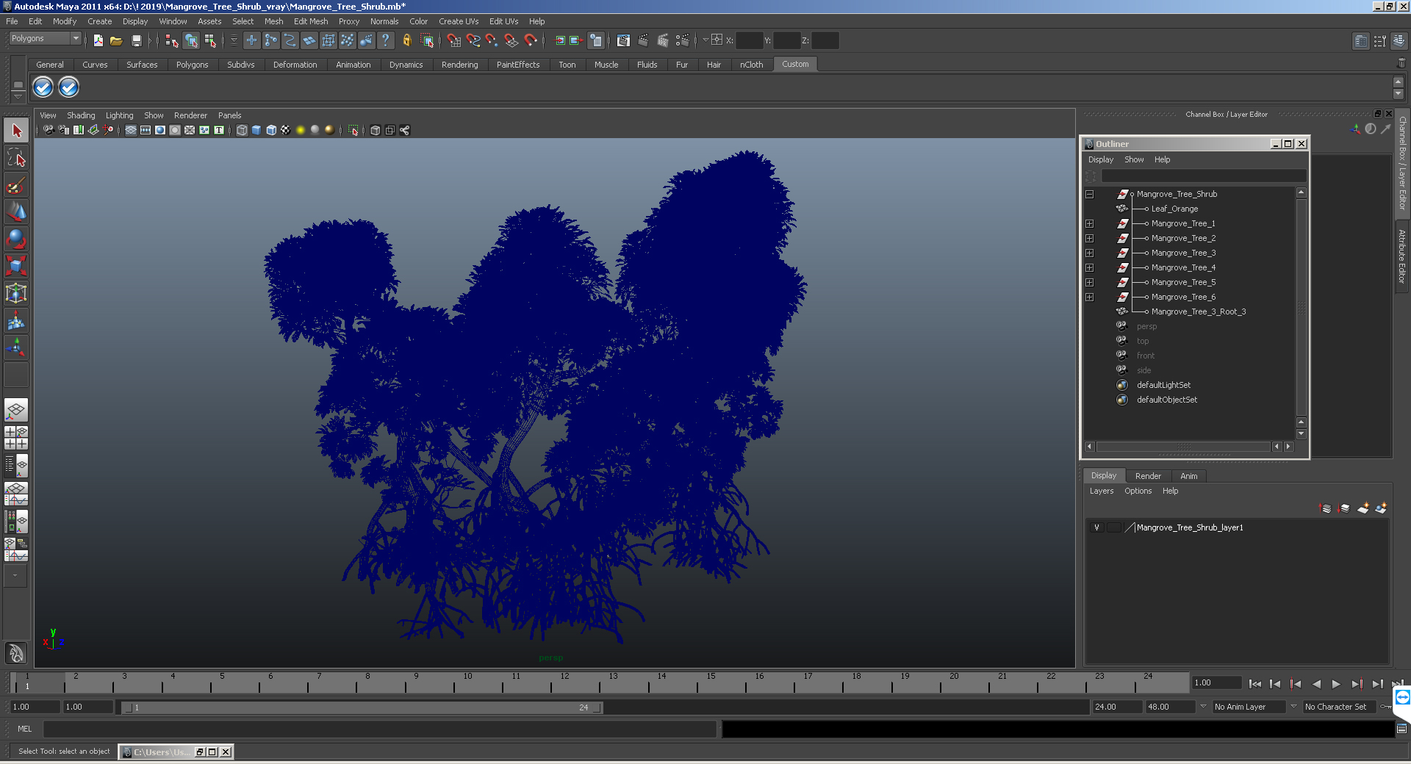1411x764 pixels.
Task: Expand Mangrove_Tree_4 in Outliner
Action: coord(1089,267)
